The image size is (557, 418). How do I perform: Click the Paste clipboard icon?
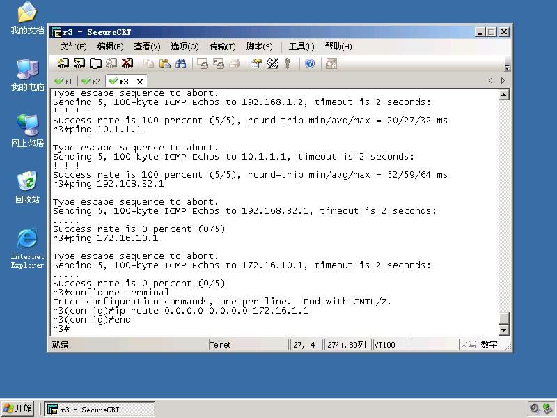pos(164,63)
